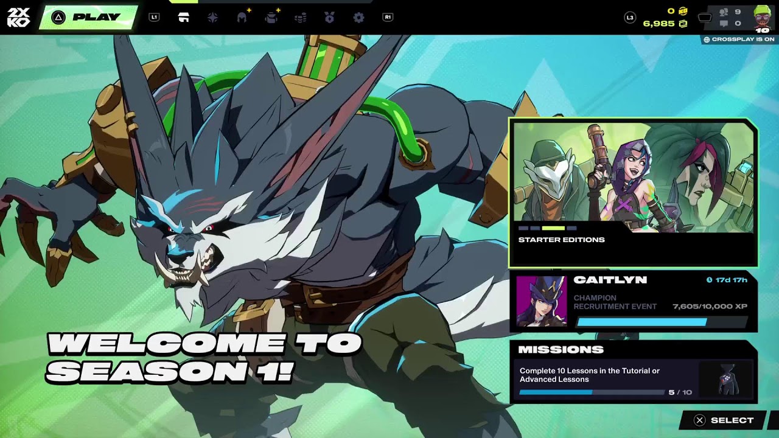Click the 7,605/10,000 XP value
Image resolution: width=779 pixels, height=438 pixels.
click(x=710, y=307)
